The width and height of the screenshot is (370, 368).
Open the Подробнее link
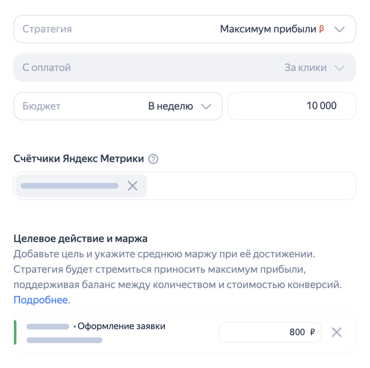tap(40, 300)
